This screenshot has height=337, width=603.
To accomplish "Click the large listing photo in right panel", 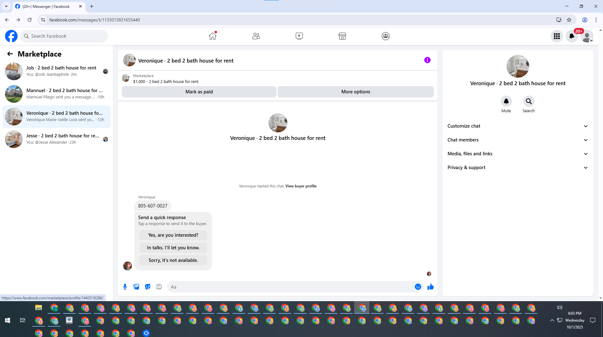I will pyautogui.click(x=518, y=66).
